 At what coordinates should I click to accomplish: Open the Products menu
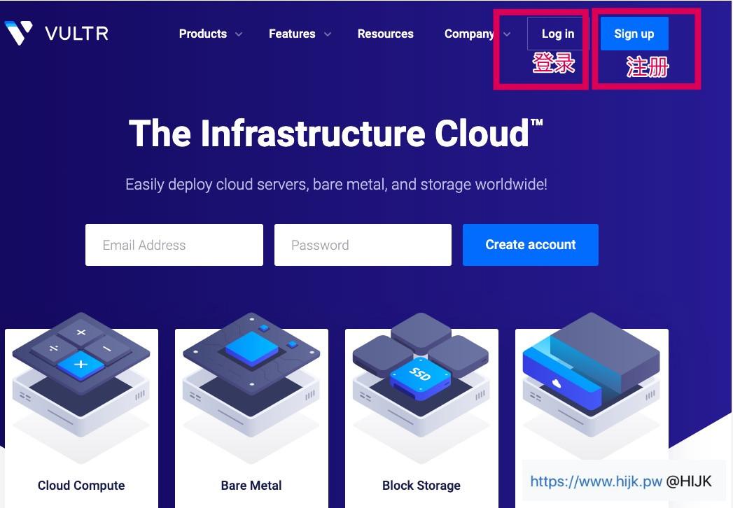203,34
